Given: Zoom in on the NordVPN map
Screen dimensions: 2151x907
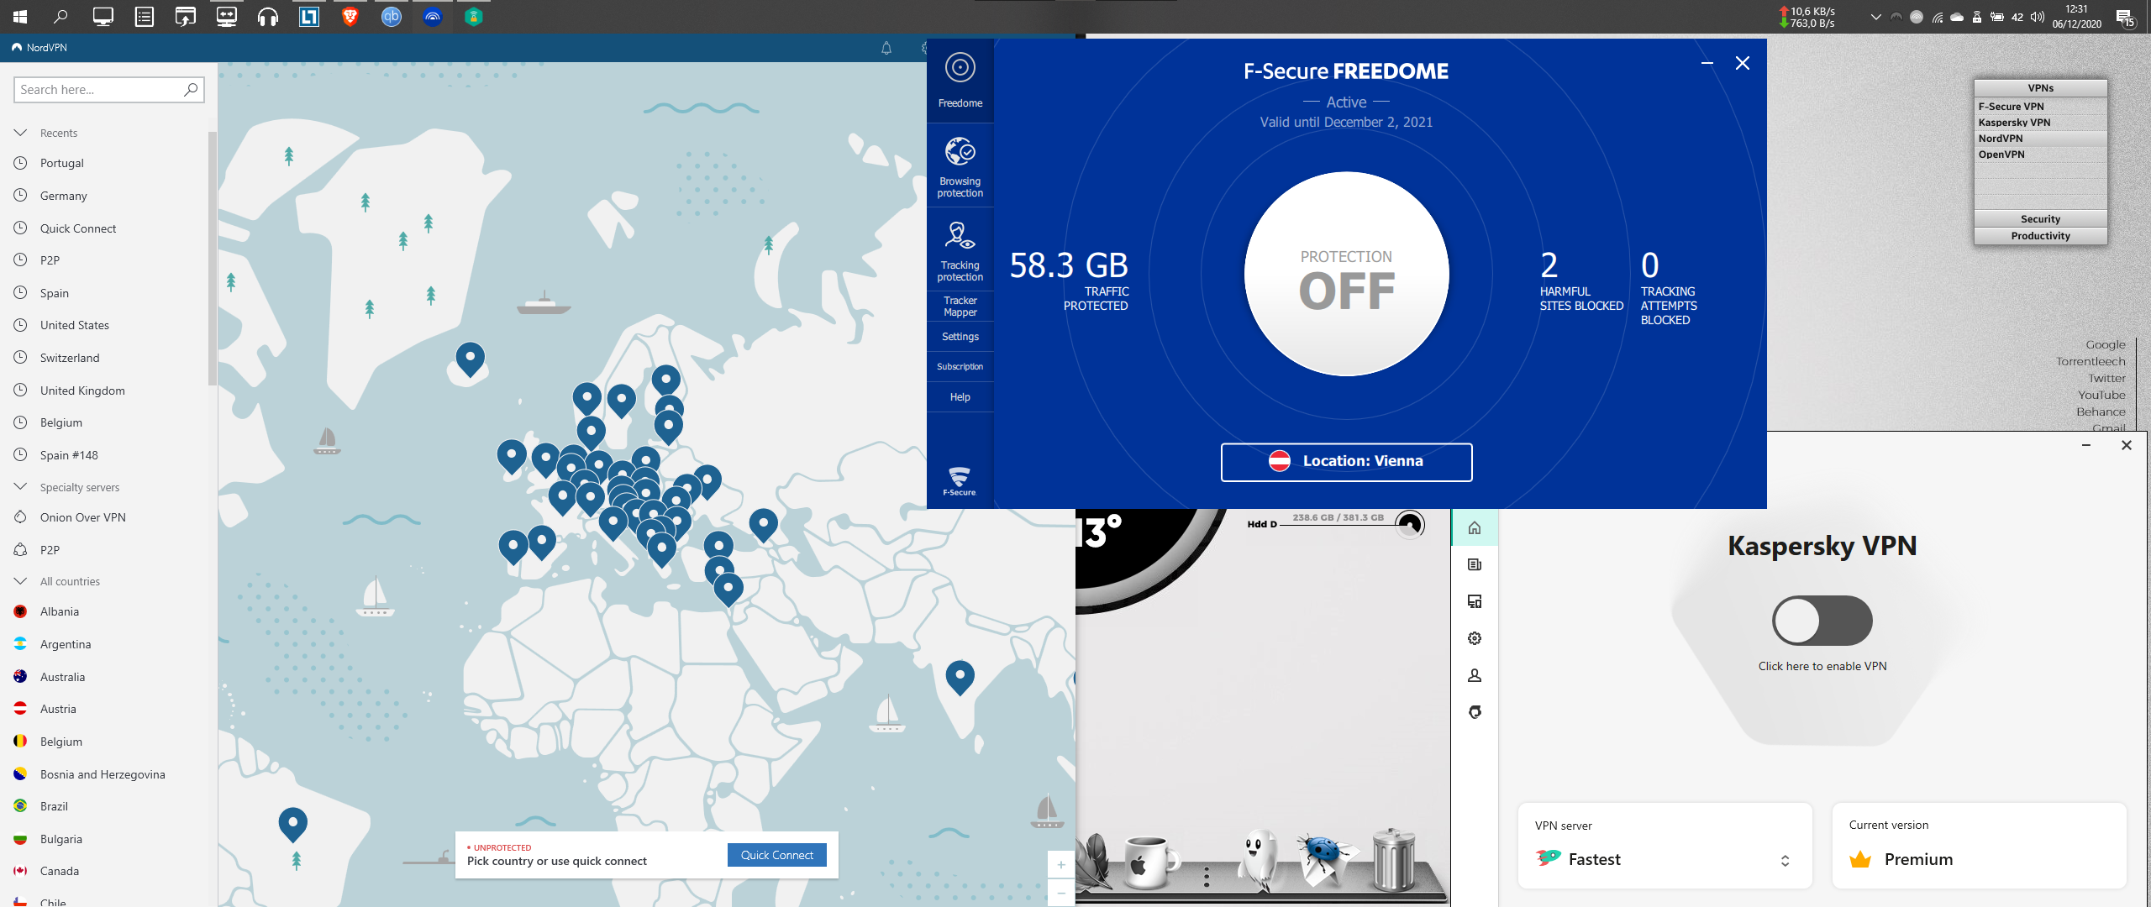Looking at the screenshot, I should click(x=1060, y=864).
